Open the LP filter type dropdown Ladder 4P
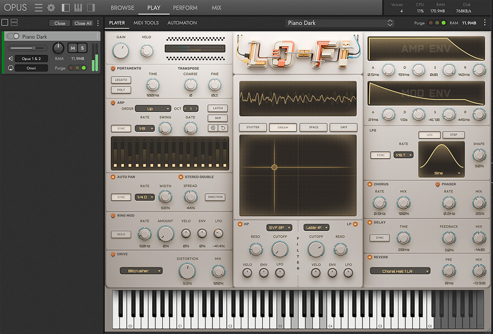The image size is (493, 334). (x=317, y=228)
